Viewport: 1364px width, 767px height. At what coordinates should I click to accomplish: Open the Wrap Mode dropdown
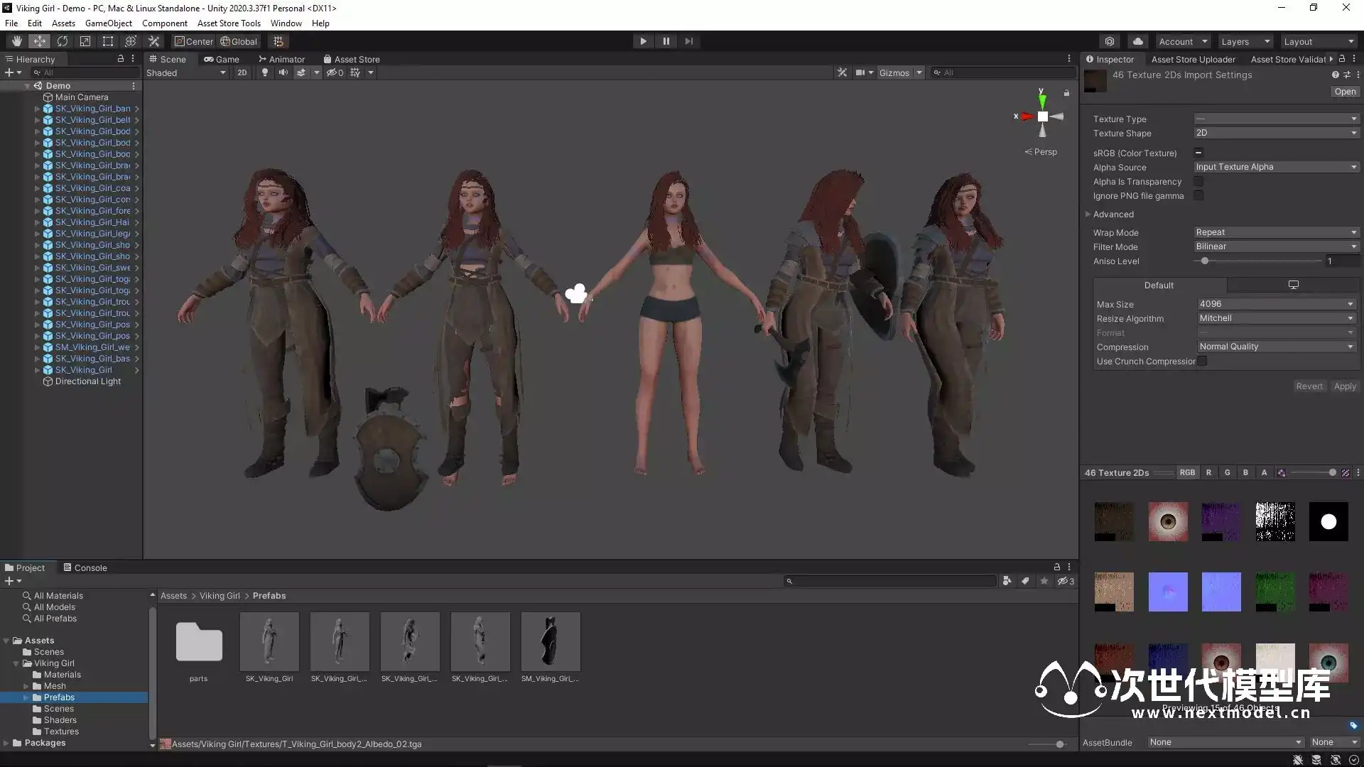(1276, 232)
